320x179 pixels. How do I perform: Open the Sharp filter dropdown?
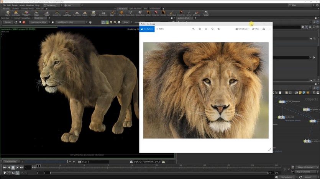(x=127, y=22)
